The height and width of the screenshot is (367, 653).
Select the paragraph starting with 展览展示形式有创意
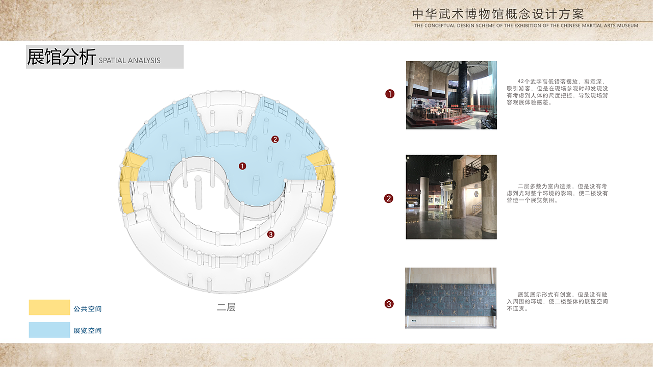point(557,302)
